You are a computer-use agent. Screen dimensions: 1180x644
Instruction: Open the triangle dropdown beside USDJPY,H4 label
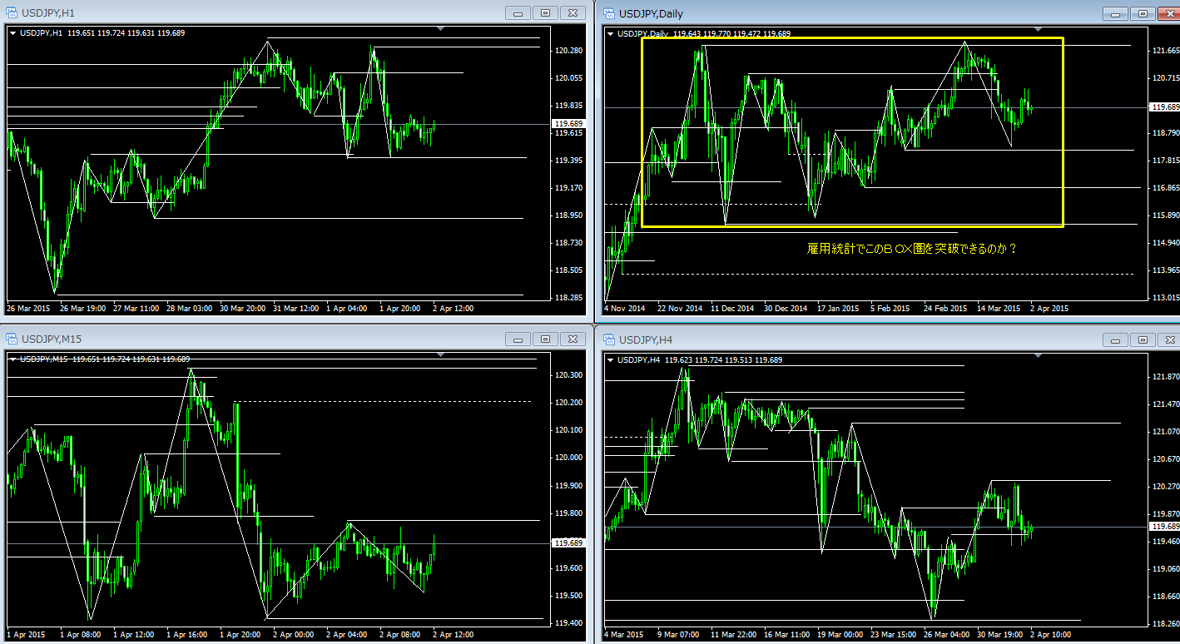(610, 360)
